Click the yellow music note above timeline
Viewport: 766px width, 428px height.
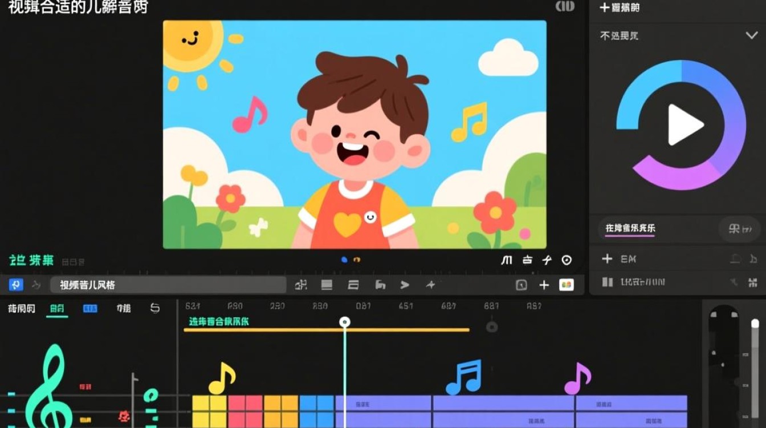coord(222,378)
